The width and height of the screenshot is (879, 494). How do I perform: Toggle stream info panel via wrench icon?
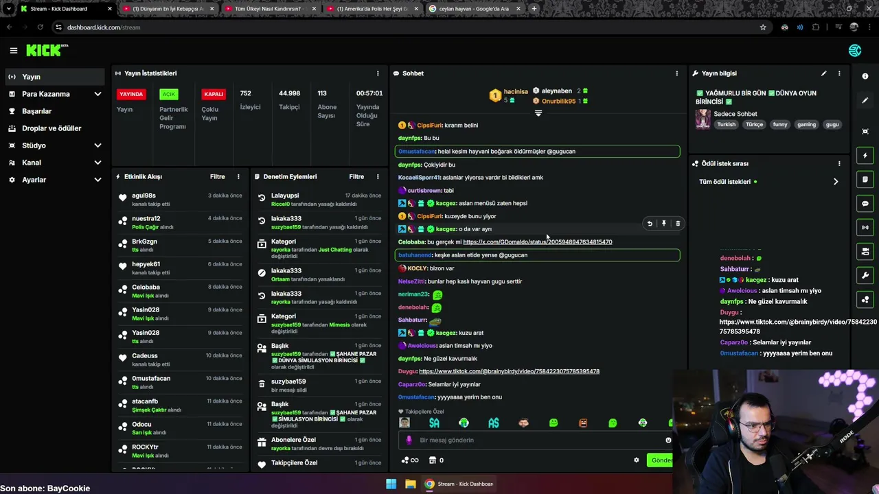click(x=865, y=275)
